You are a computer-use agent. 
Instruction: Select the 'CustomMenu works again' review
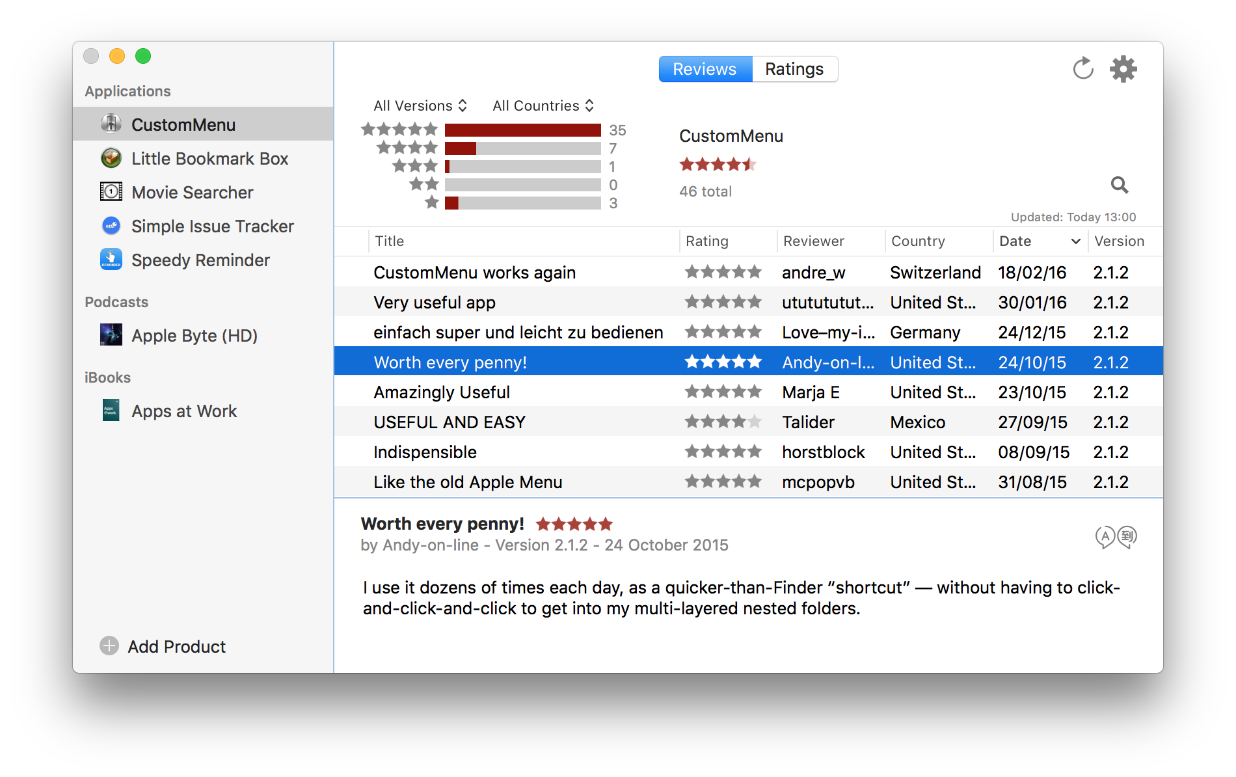[748, 272]
